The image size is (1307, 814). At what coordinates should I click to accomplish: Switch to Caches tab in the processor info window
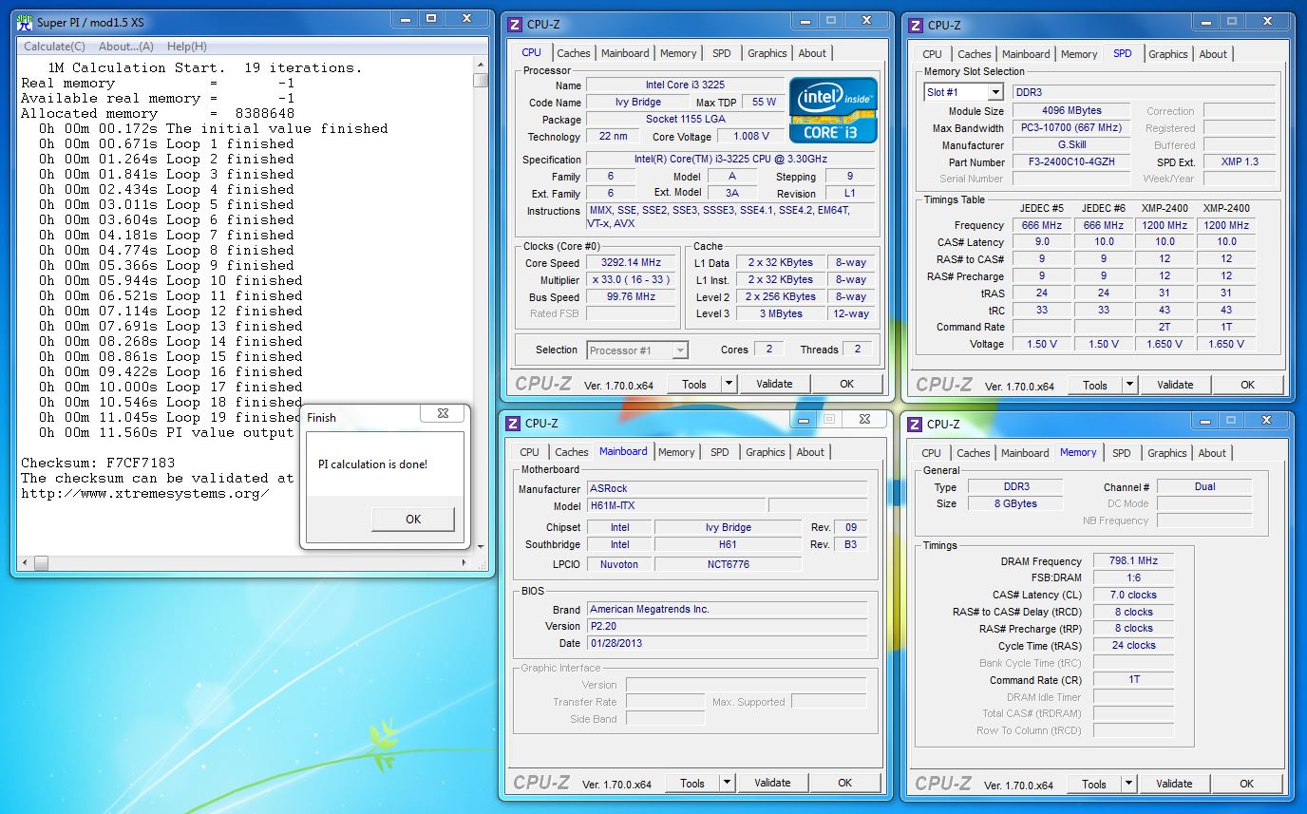pos(574,53)
